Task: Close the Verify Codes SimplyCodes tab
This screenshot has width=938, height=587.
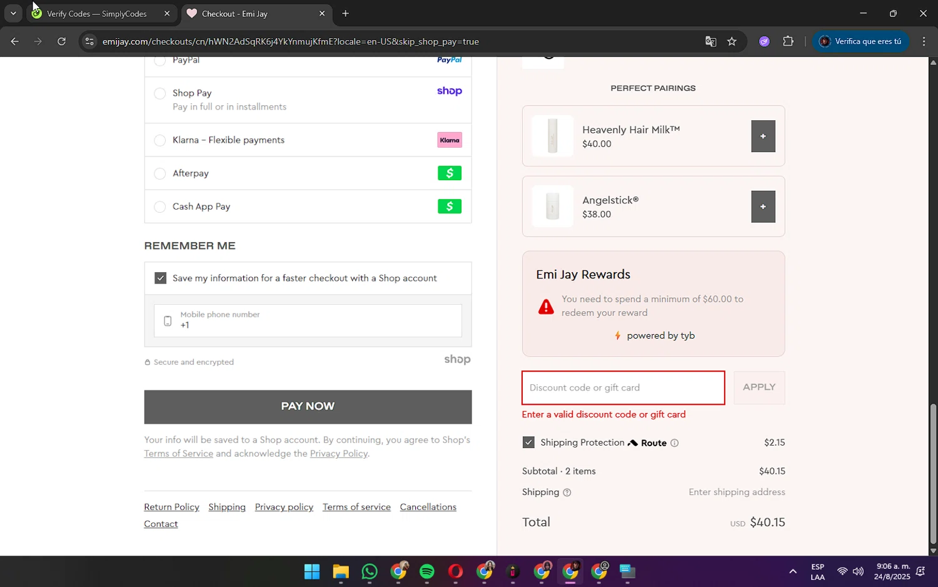Action: click(x=167, y=13)
